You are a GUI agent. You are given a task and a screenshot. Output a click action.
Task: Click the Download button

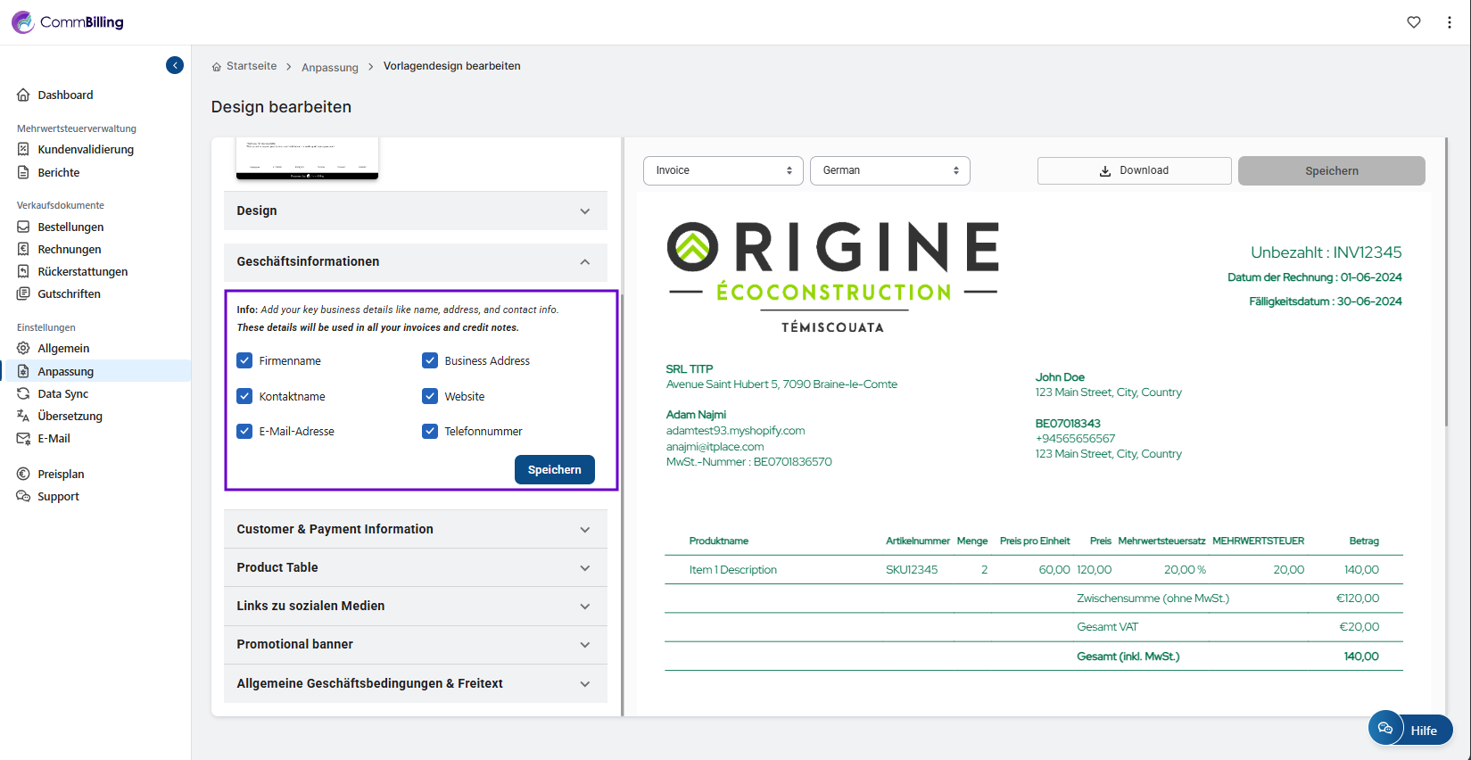1134,170
